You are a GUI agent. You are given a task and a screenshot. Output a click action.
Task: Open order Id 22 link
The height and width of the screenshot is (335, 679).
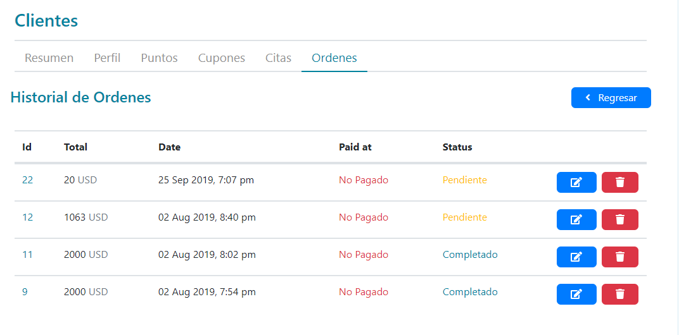(x=27, y=180)
